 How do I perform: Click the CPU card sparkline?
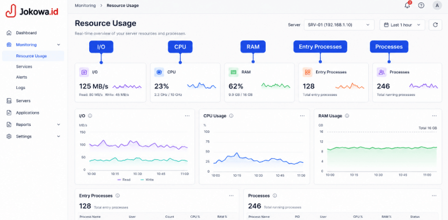coord(201,85)
